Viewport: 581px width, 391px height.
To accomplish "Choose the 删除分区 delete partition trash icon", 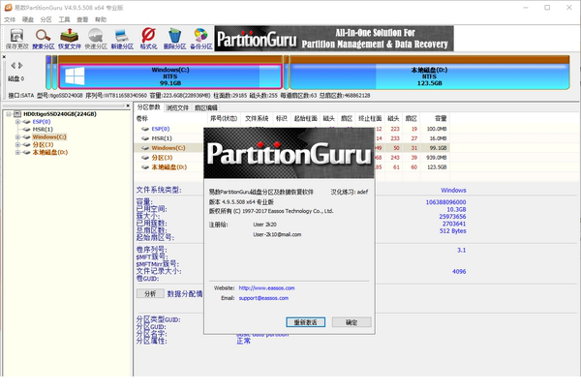I will pos(174,40).
